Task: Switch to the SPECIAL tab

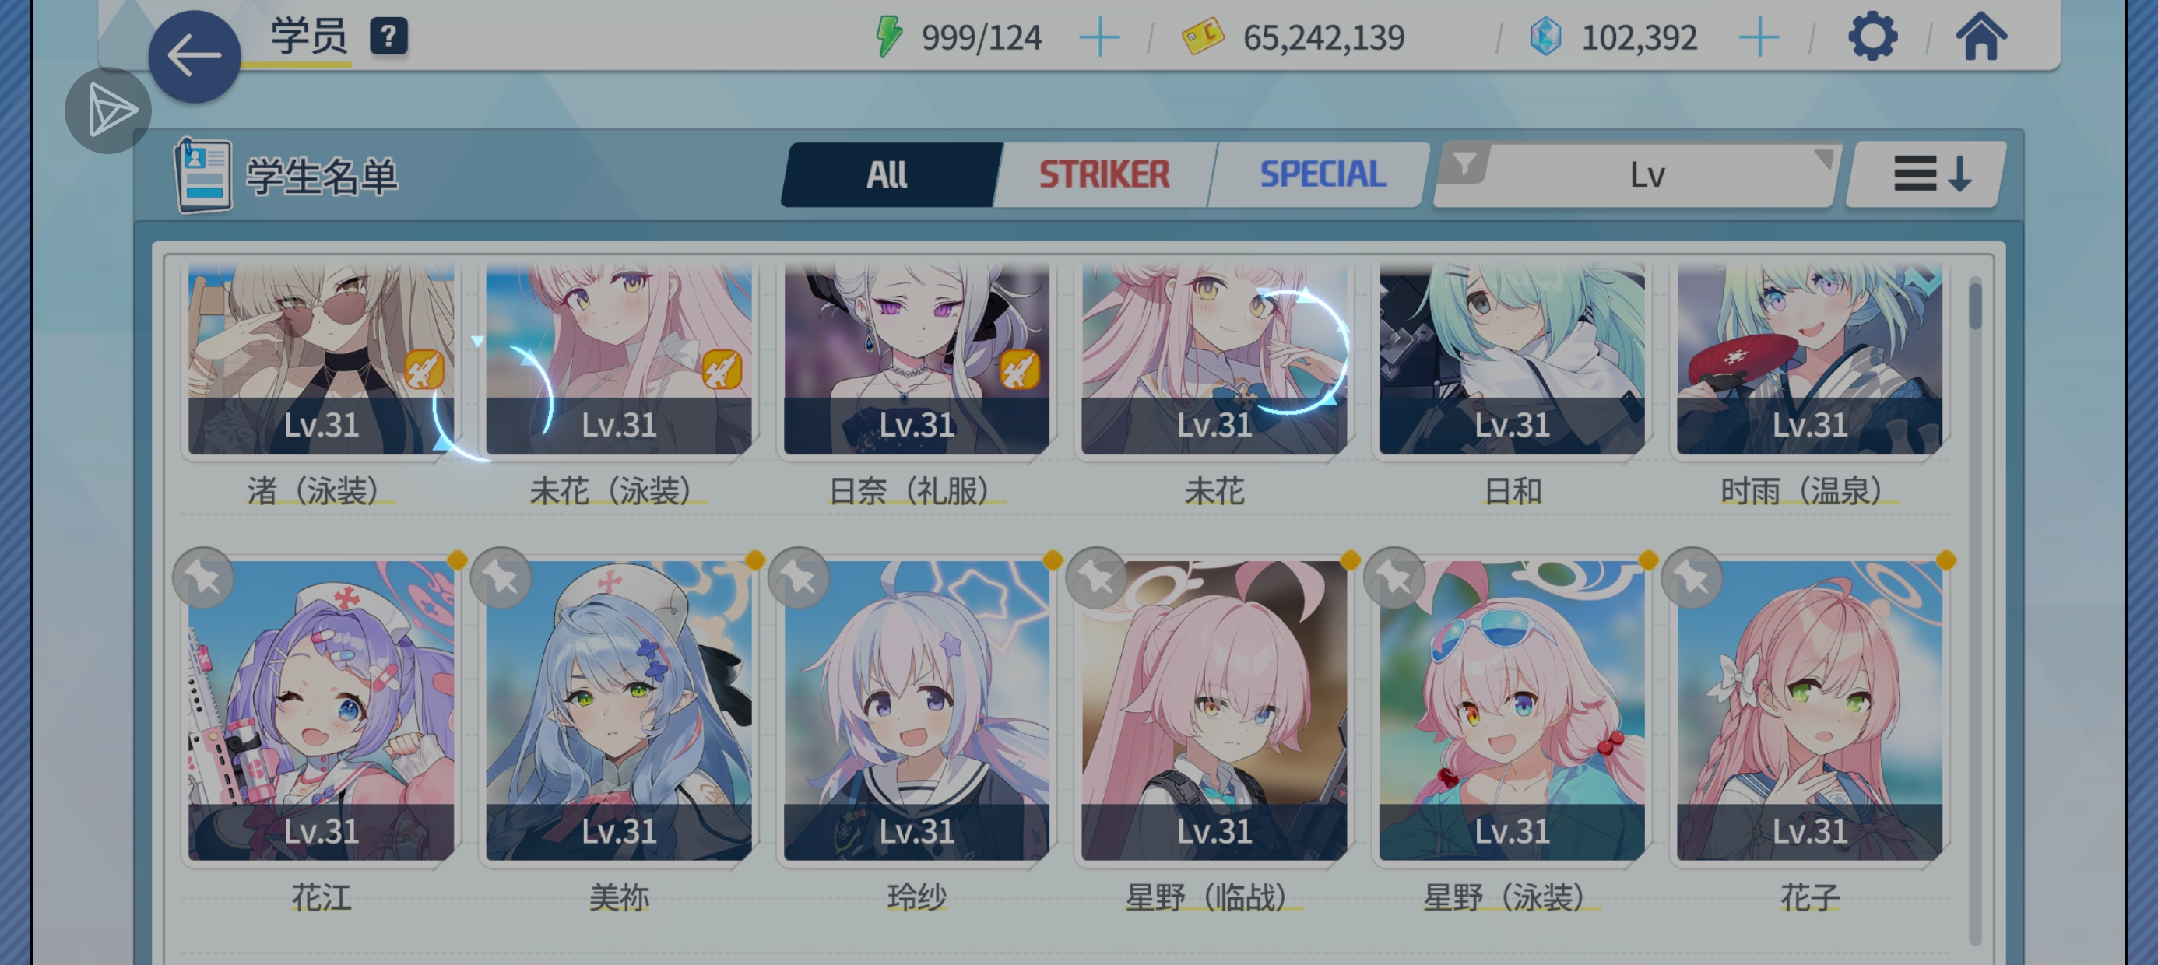Action: click(x=1322, y=174)
